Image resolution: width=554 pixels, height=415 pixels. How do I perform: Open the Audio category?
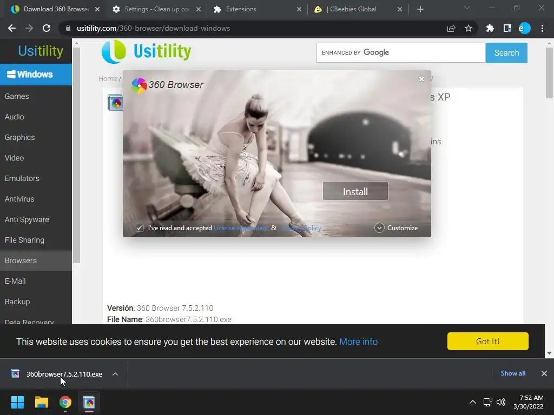(x=36, y=117)
